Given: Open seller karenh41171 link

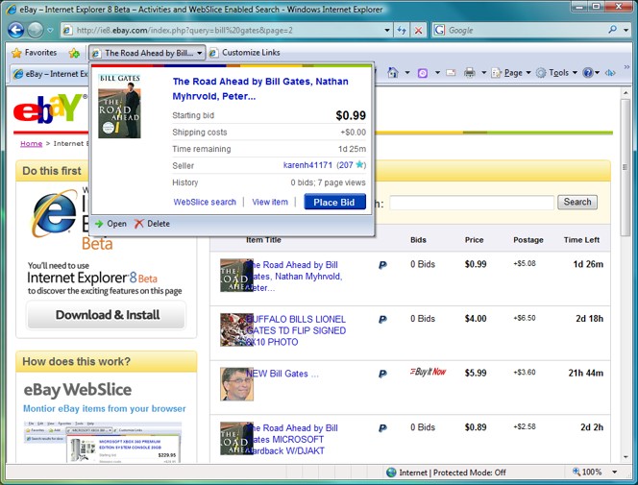Looking at the screenshot, I should pos(307,165).
